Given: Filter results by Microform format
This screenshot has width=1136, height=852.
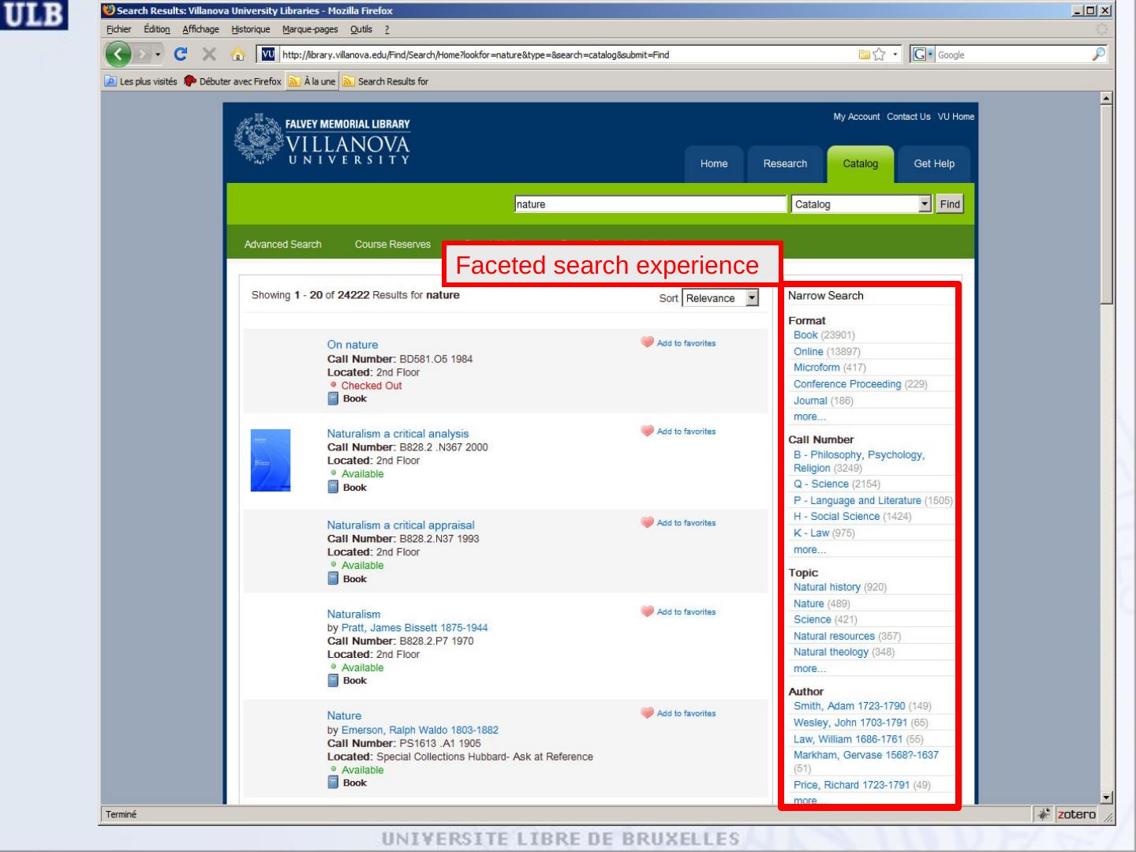Looking at the screenshot, I should point(816,368).
